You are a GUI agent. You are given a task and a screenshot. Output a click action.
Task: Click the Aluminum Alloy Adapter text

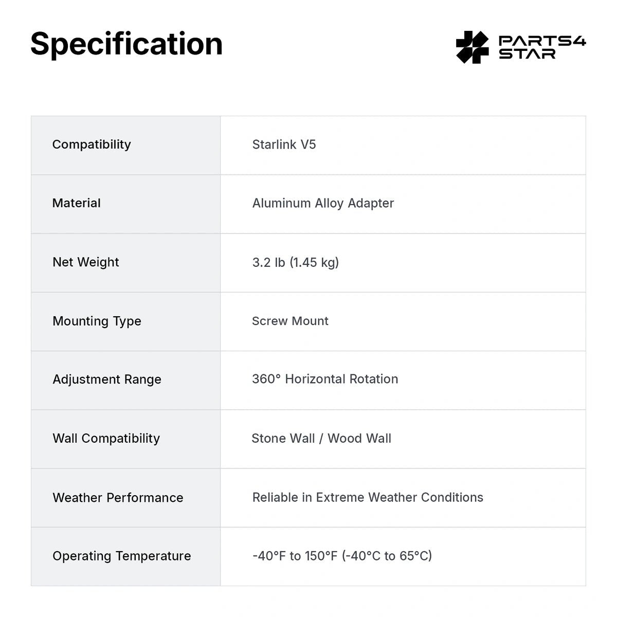[323, 203]
